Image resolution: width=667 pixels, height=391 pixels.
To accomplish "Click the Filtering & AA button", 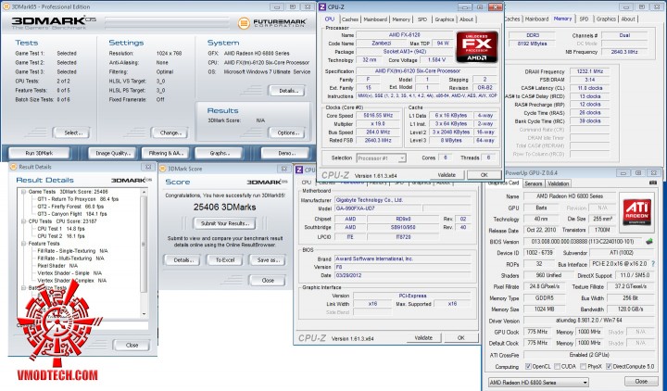I will pyautogui.click(x=166, y=153).
